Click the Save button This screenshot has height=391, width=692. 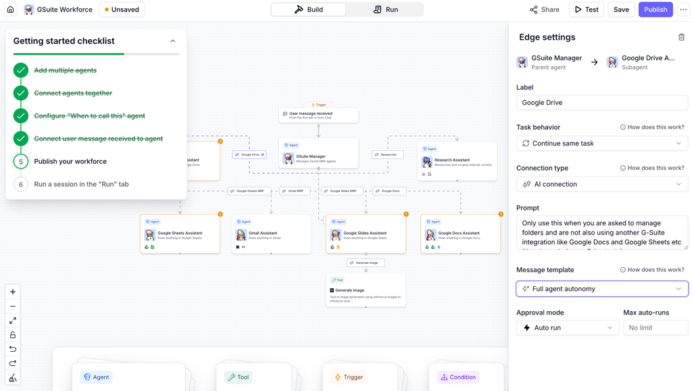[621, 9]
